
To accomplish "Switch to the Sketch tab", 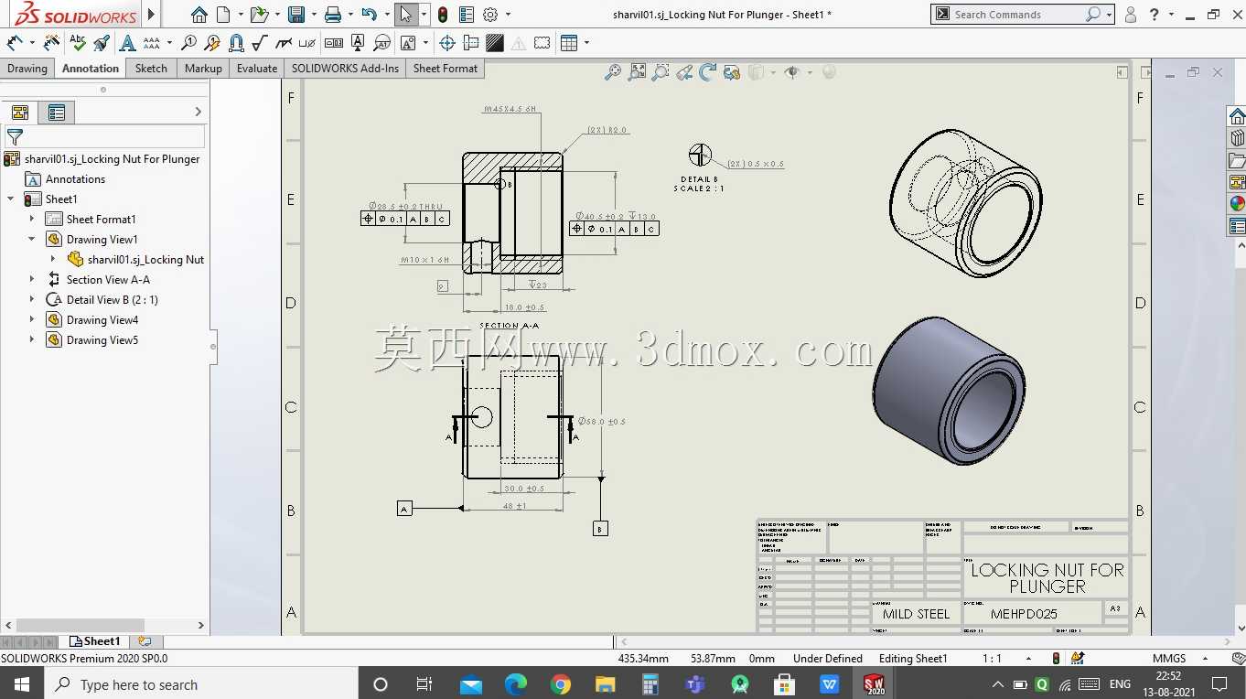I will tap(151, 69).
